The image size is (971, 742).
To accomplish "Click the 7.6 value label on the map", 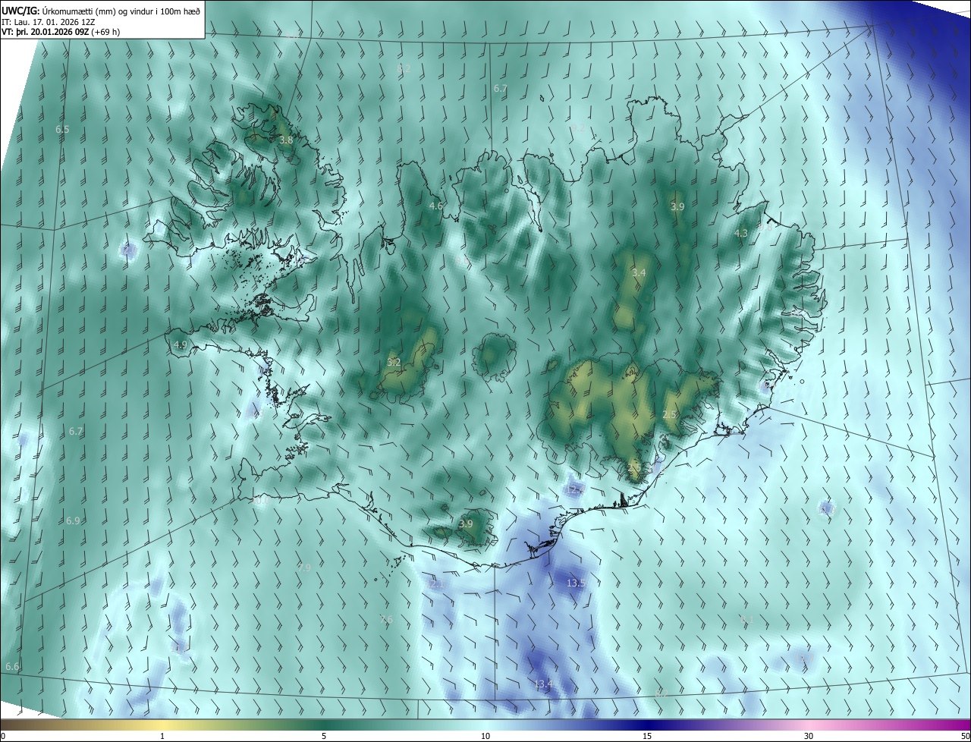I will click(x=386, y=620).
